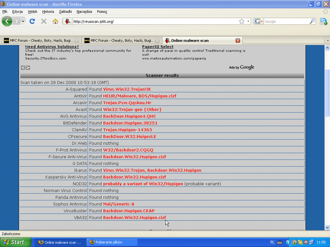Click the Stop loading X icon

click(x=44, y=21)
